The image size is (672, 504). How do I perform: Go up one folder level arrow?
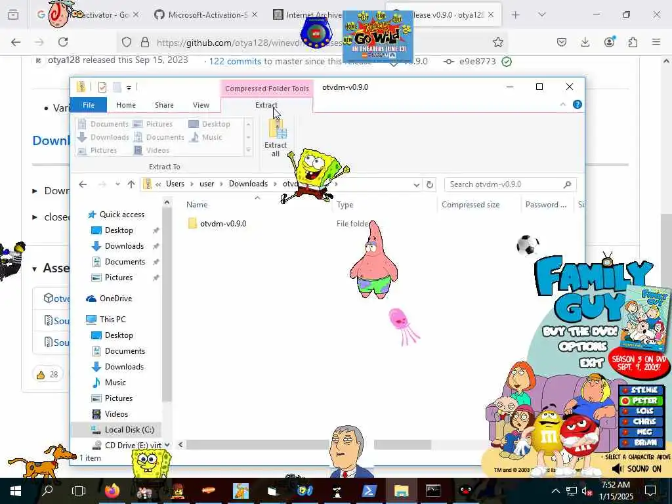click(x=131, y=184)
